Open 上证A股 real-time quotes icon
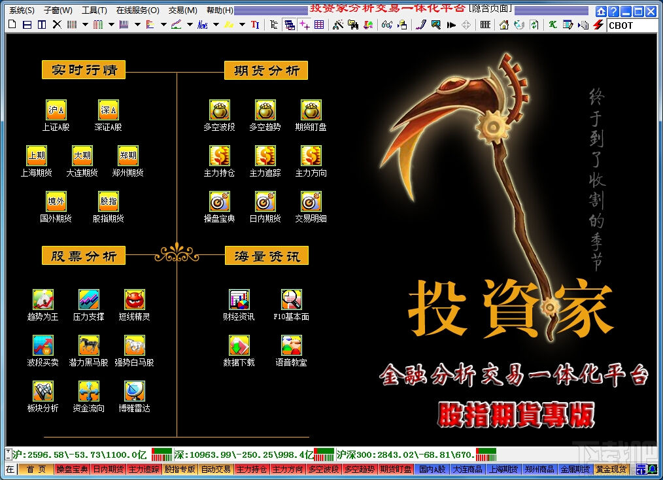 [56, 110]
